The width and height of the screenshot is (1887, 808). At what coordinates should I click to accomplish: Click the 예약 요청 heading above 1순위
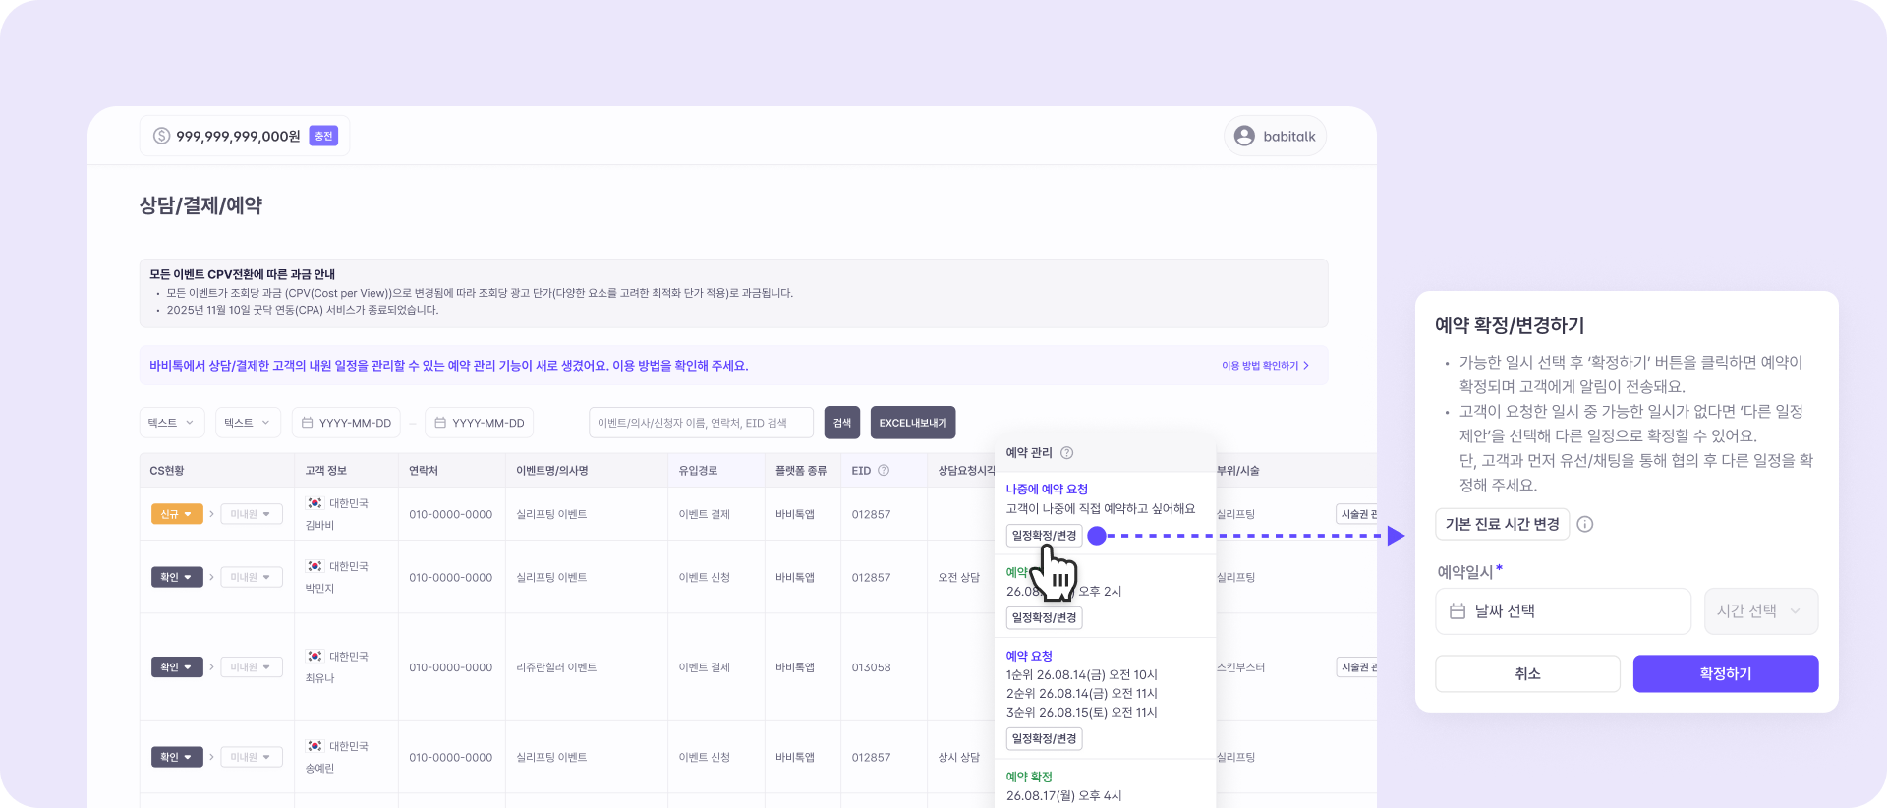pos(1029,657)
